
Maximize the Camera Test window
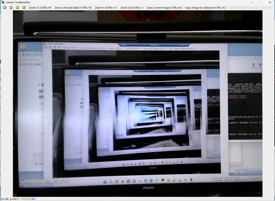(261, 2)
